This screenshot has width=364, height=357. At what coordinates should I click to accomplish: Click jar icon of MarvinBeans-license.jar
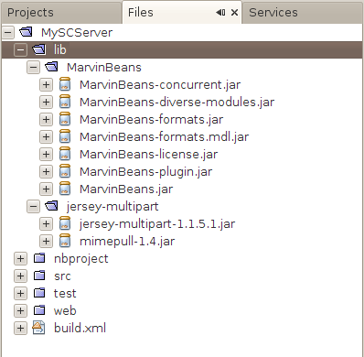pyautogui.click(x=65, y=154)
